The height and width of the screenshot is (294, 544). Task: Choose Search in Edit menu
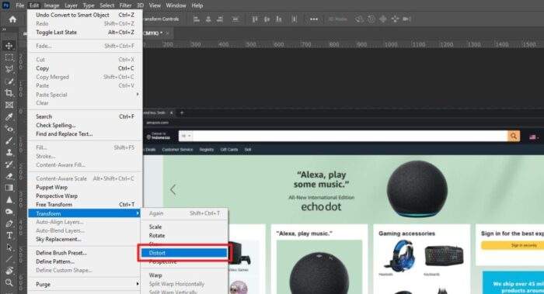point(85,116)
